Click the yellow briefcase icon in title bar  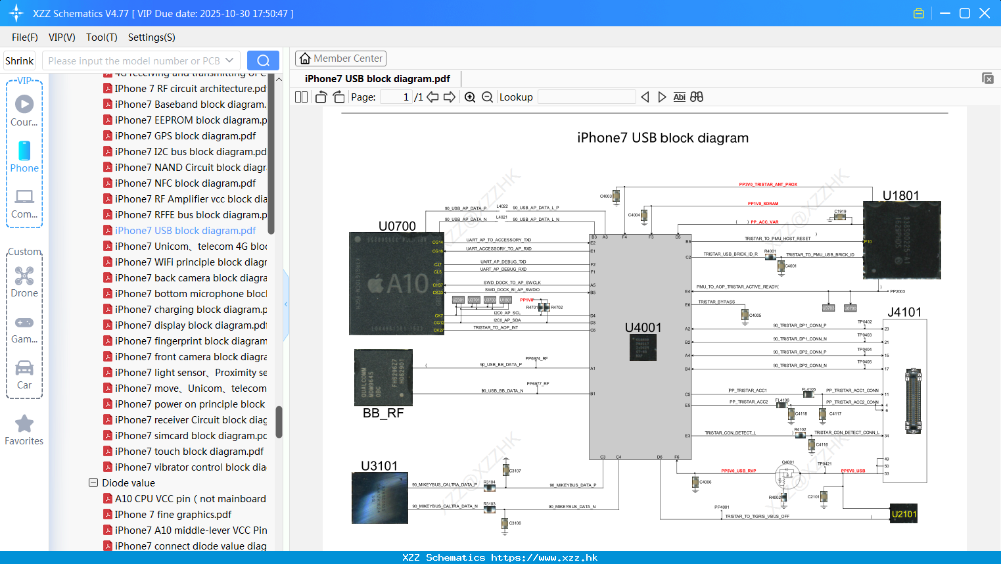(919, 13)
